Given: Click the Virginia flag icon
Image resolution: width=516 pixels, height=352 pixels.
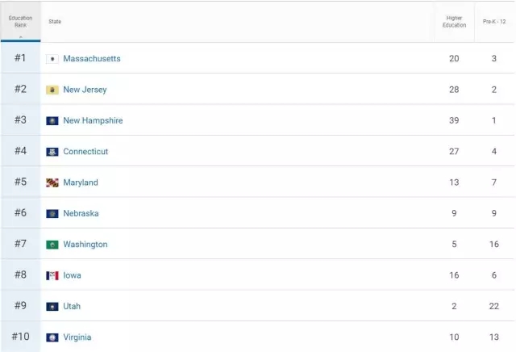Looking at the screenshot, I should click(x=52, y=337).
